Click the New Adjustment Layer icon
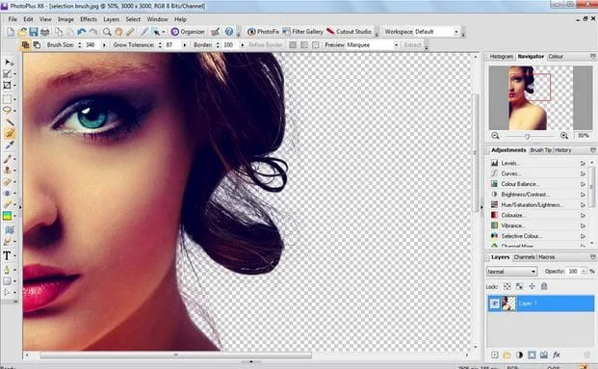The image size is (598, 369). pyautogui.click(x=519, y=356)
